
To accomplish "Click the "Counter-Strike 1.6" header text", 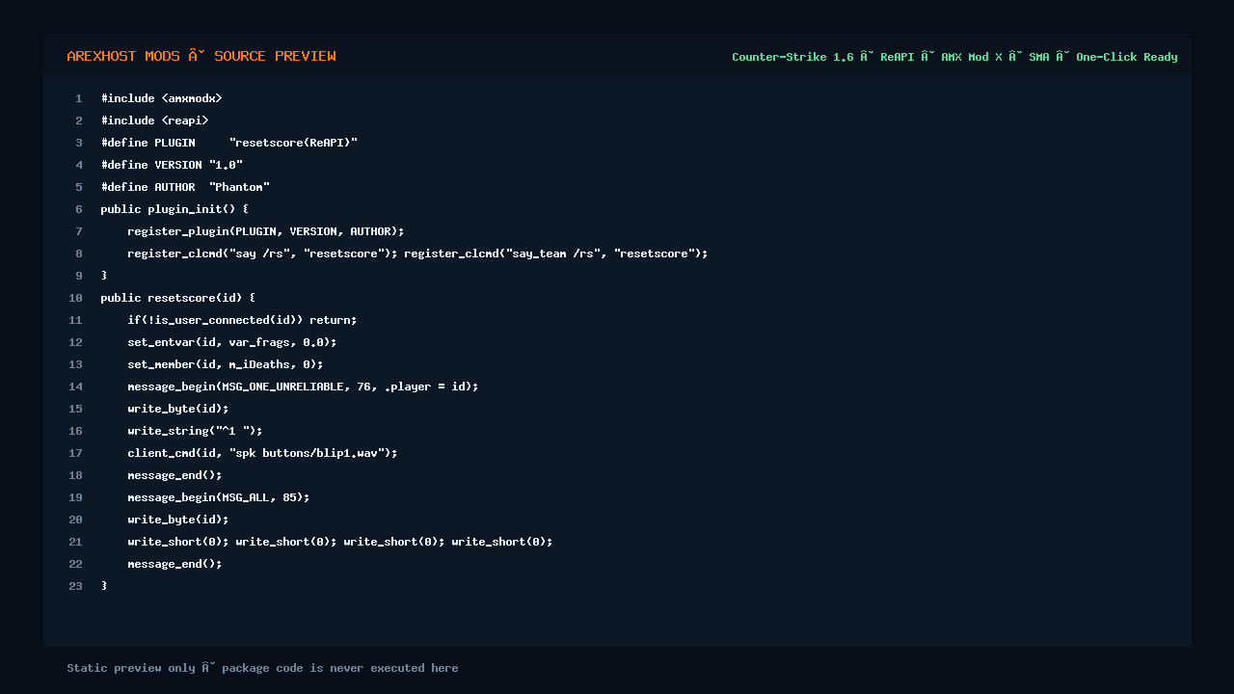I will tap(792, 57).
